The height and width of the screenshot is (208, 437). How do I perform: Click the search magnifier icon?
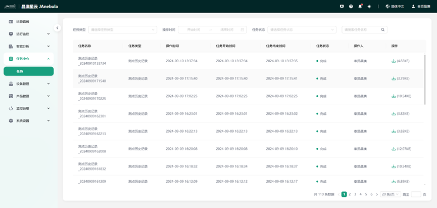383,30
